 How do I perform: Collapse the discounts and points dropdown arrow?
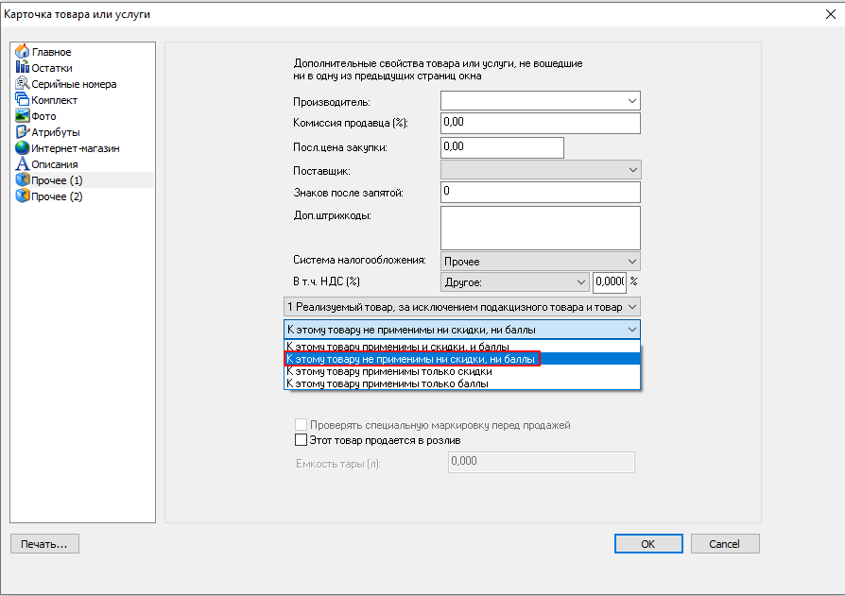632,330
